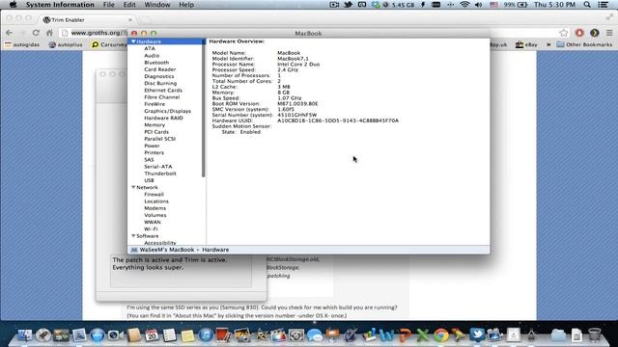Open the Apple menu
The width and height of the screenshot is (618, 347).
[x=13, y=5]
